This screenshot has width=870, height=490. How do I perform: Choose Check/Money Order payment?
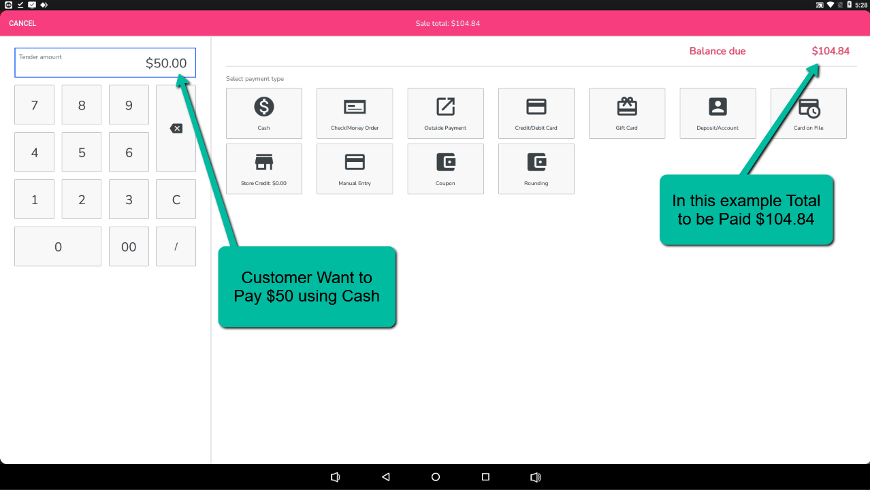(x=355, y=113)
